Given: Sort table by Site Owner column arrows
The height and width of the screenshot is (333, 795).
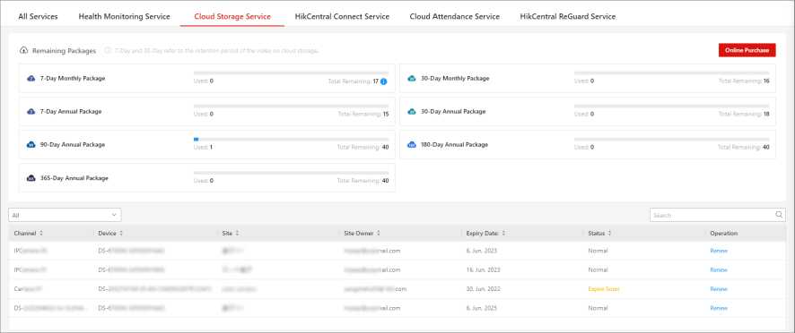Looking at the screenshot, I should pos(379,234).
